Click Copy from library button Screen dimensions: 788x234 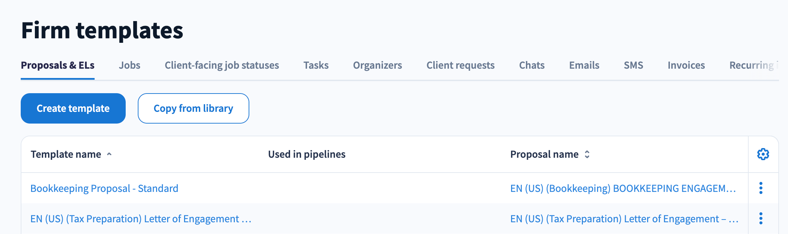[193, 108]
